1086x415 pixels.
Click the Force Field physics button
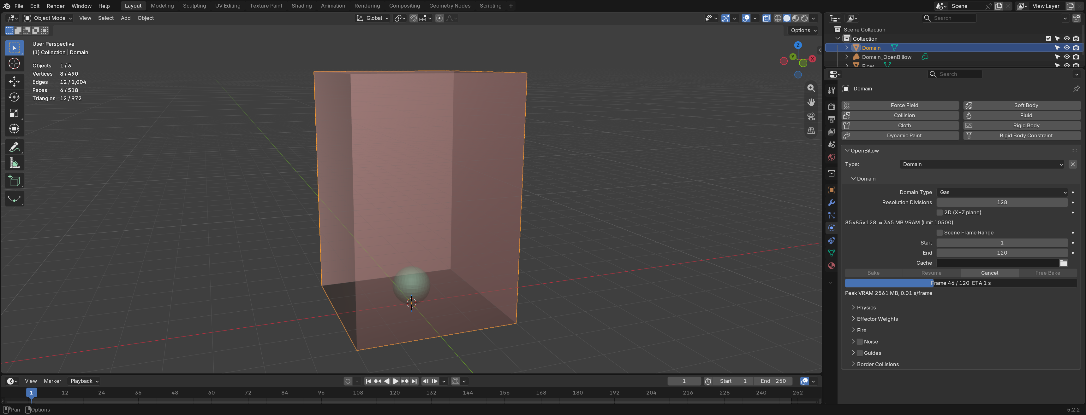900,105
